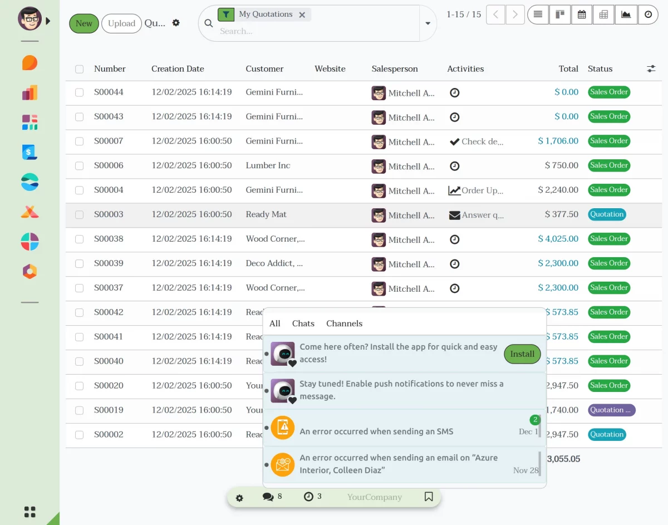Schedule an activity on quotation S00044
Image resolution: width=668 pixels, height=525 pixels.
[x=454, y=92]
